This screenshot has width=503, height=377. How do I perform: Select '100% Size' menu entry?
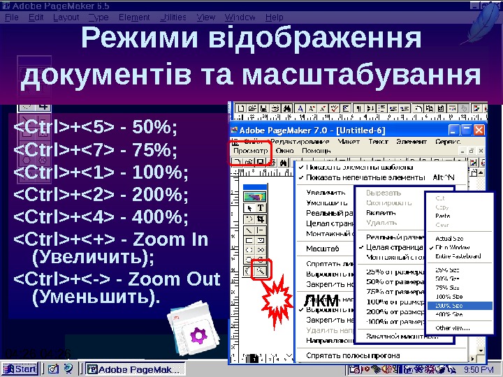[x=460, y=297]
